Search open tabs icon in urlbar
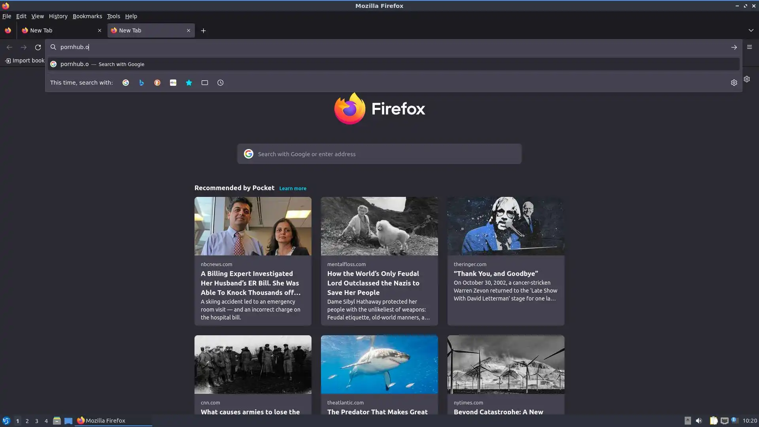The height and width of the screenshot is (427, 759). [x=205, y=83]
